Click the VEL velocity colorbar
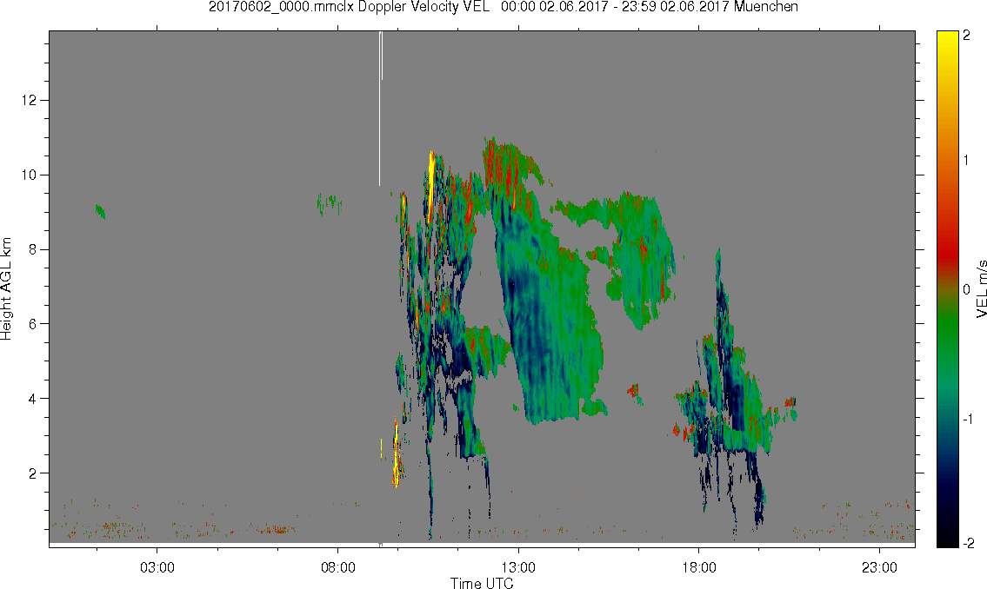The width and height of the screenshot is (987, 589). pos(947,288)
